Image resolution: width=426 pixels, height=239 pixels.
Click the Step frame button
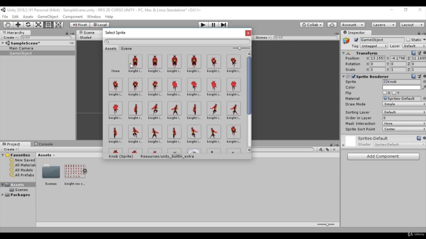(223, 25)
